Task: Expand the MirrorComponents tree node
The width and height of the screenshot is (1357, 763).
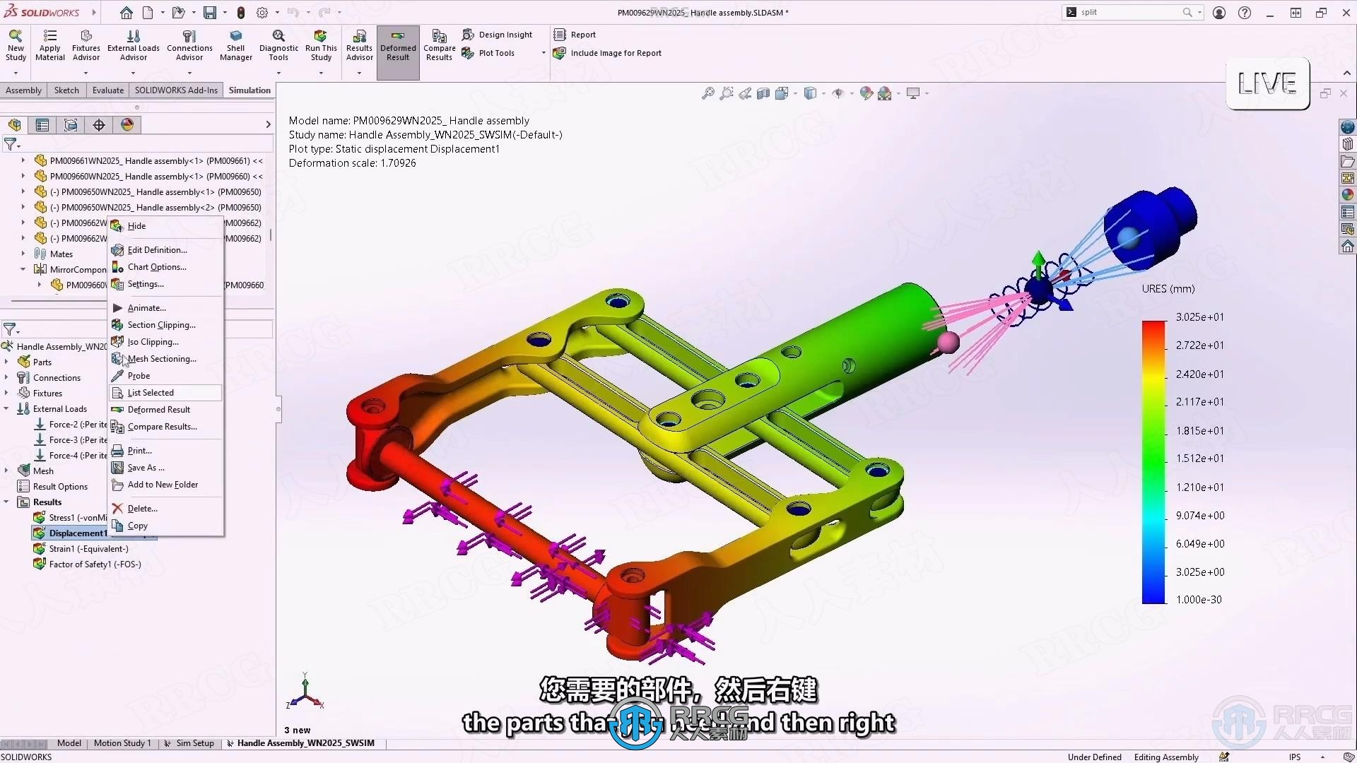Action: (20, 268)
